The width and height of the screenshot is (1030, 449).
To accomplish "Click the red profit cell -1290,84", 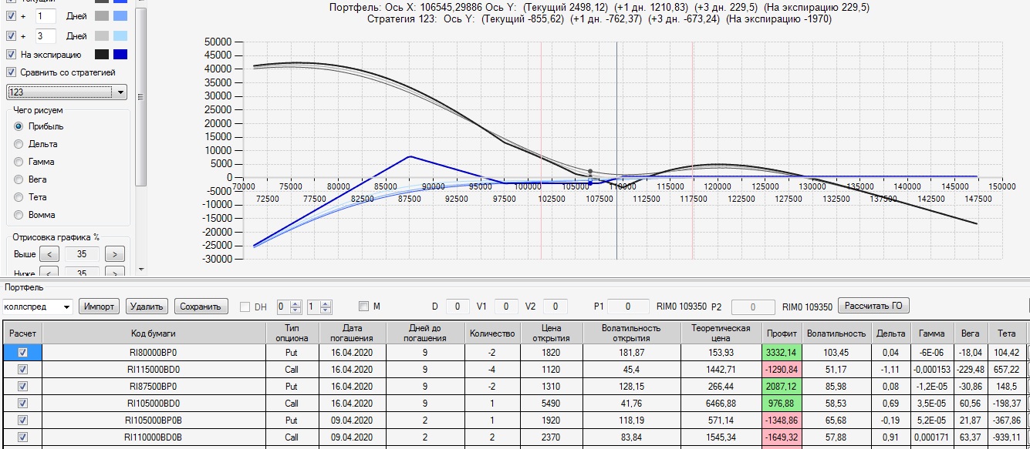I will (x=782, y=369).
